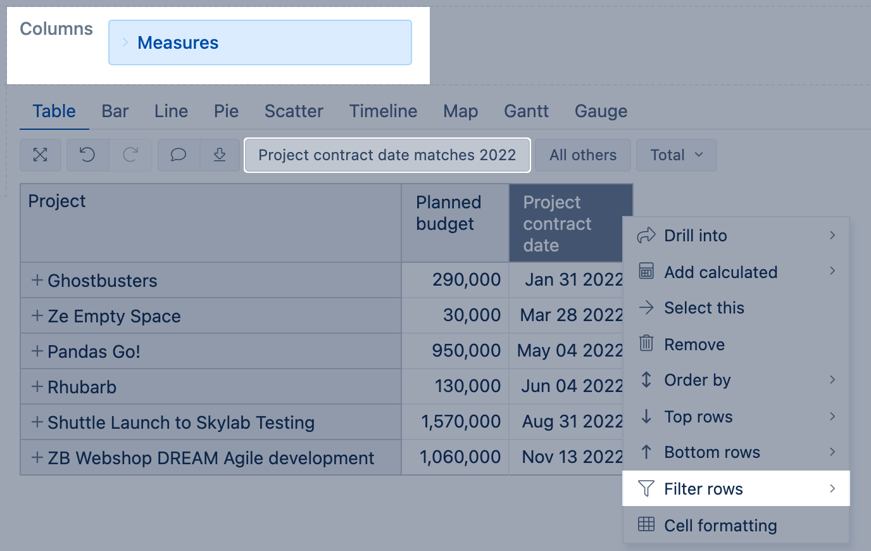
Task: Click the fullscreen expand icon in toolbar
Action: point(41,155)
